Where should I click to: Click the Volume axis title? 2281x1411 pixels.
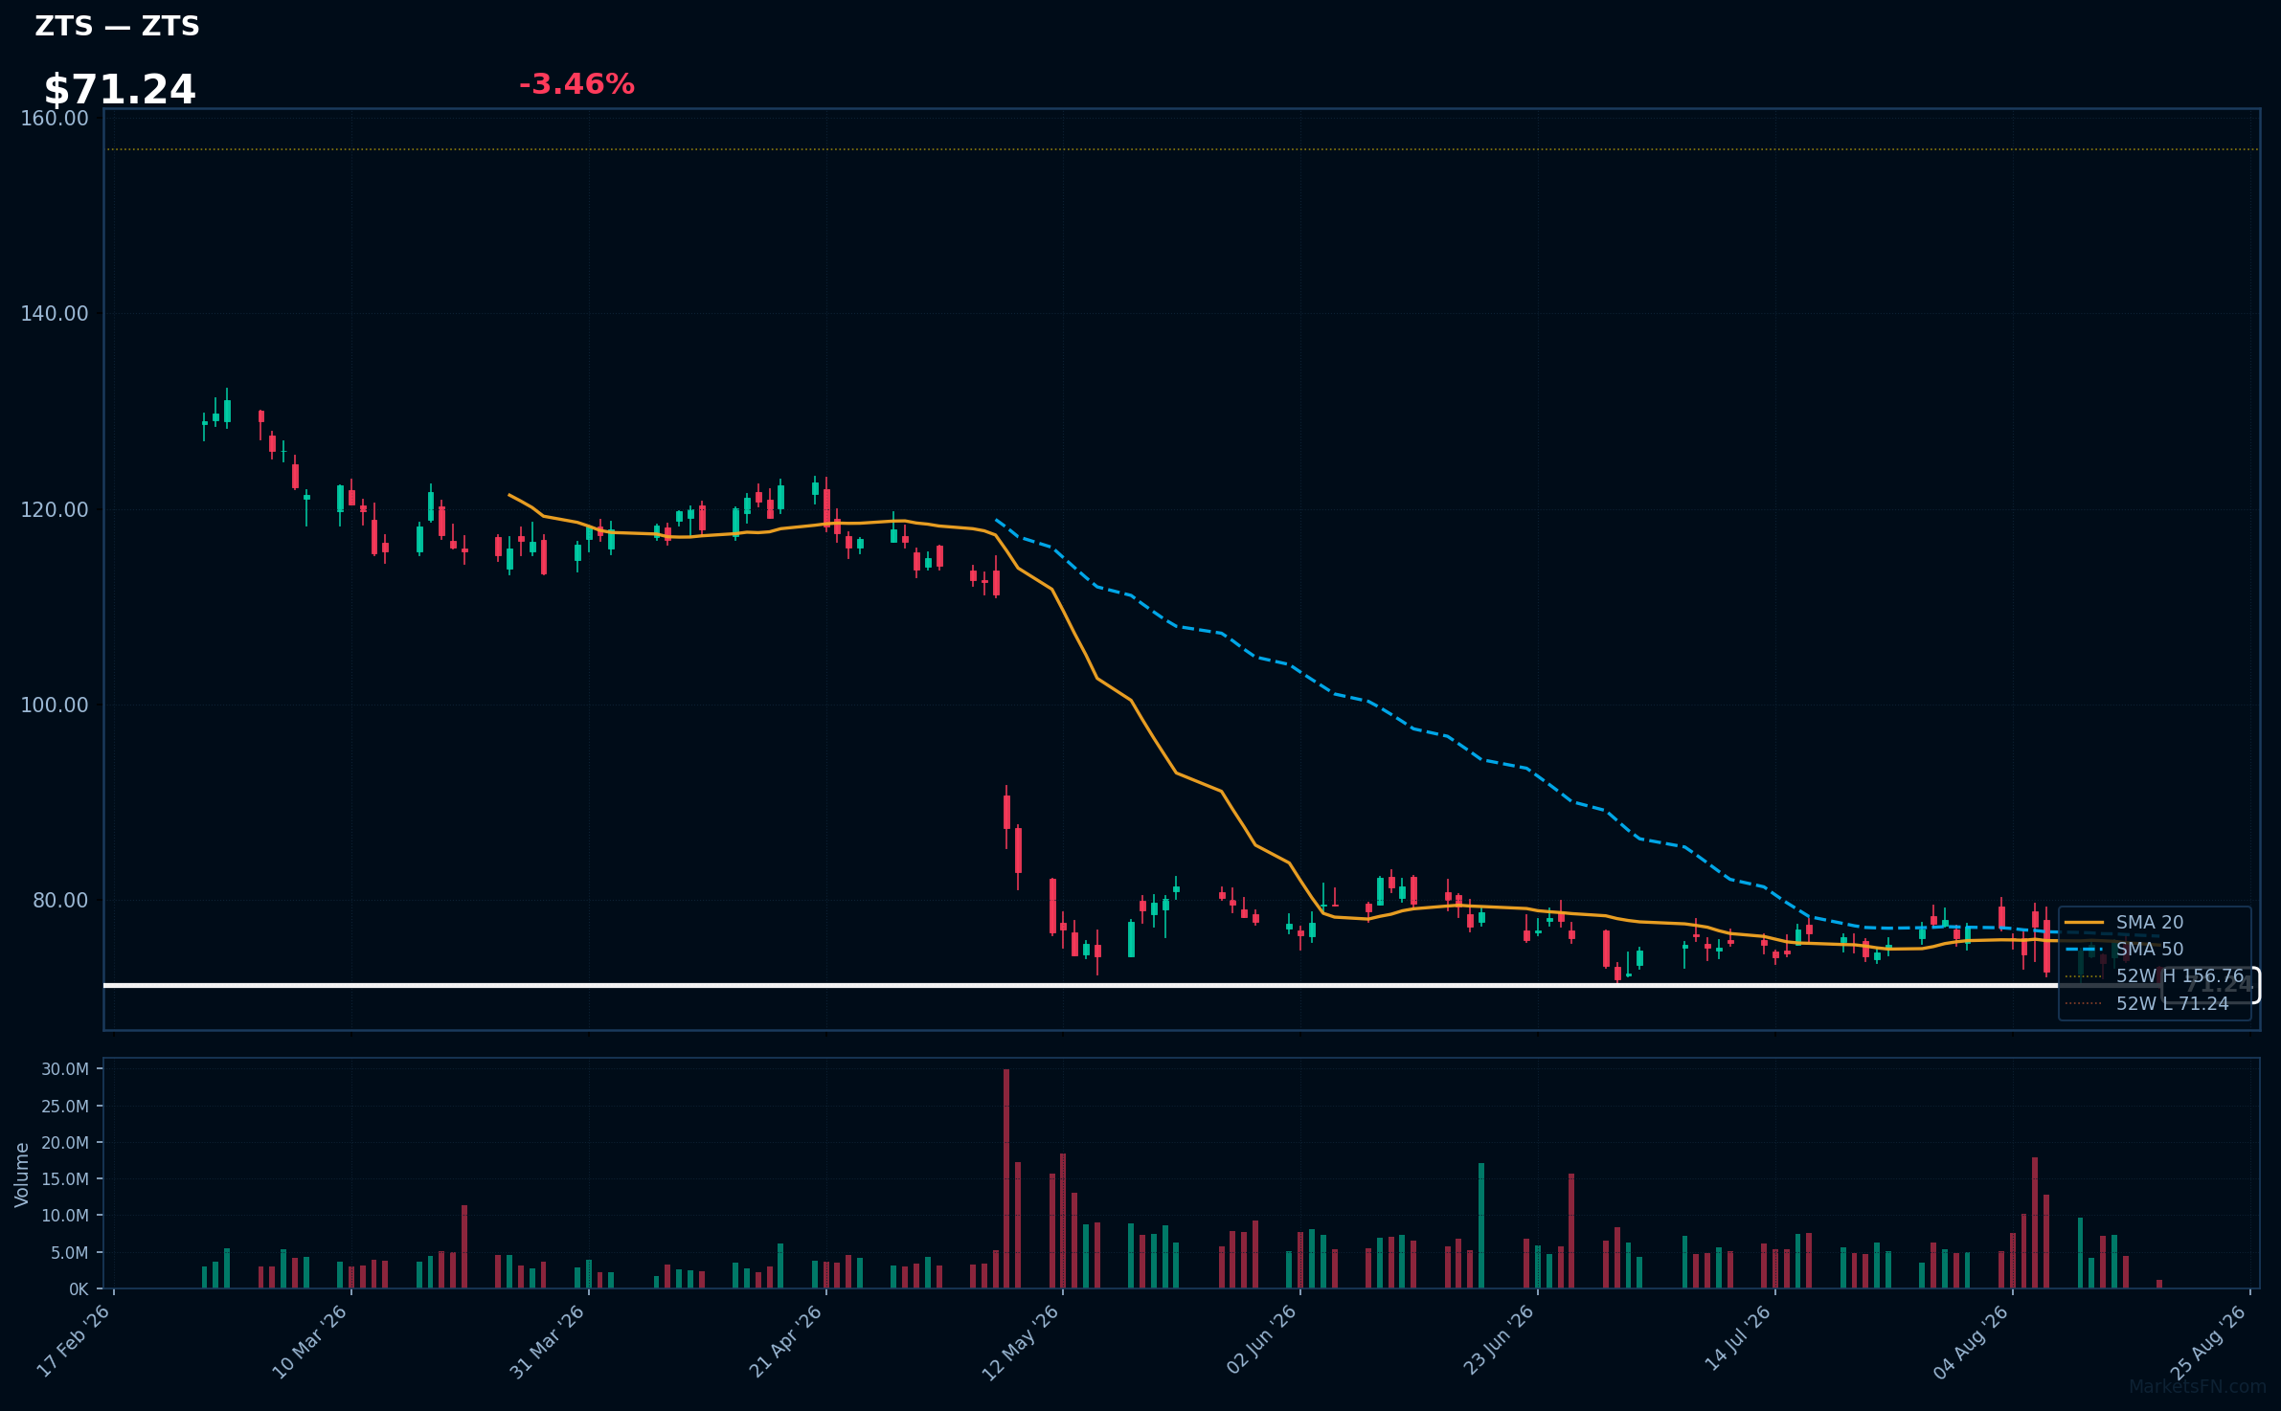(21, 1175)
